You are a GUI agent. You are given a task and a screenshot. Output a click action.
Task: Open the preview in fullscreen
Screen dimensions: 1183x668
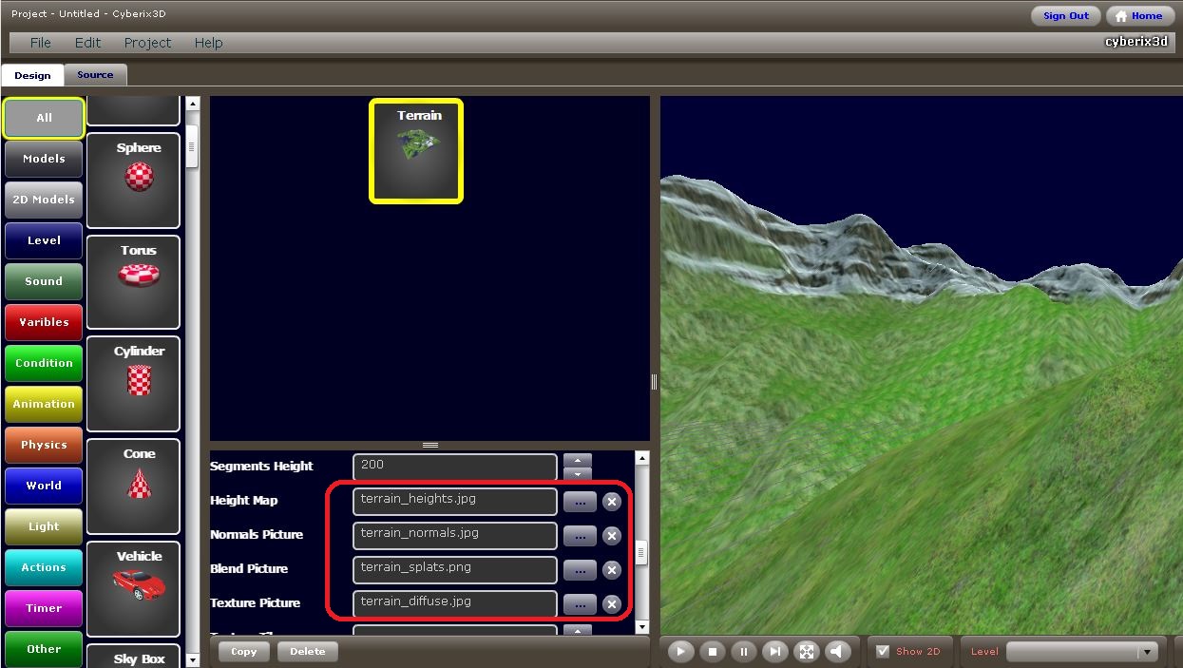[807, 651]
